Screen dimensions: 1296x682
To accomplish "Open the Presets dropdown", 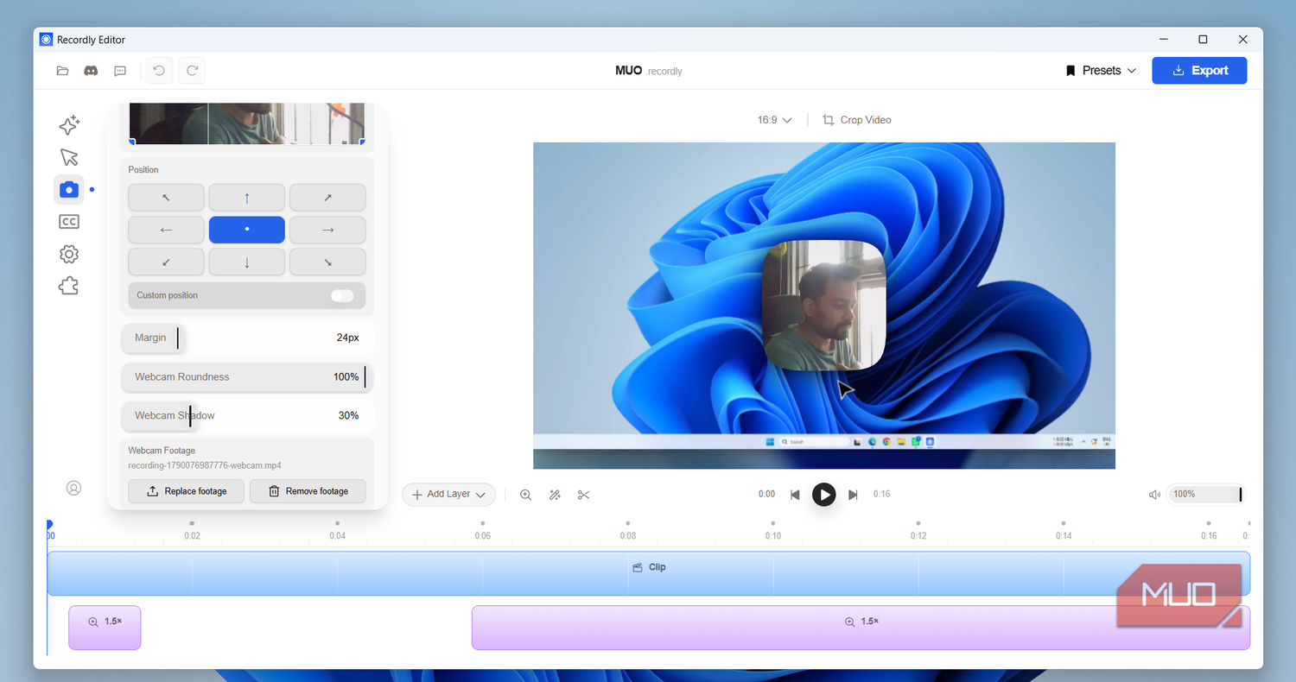I will coord(1101,71).
